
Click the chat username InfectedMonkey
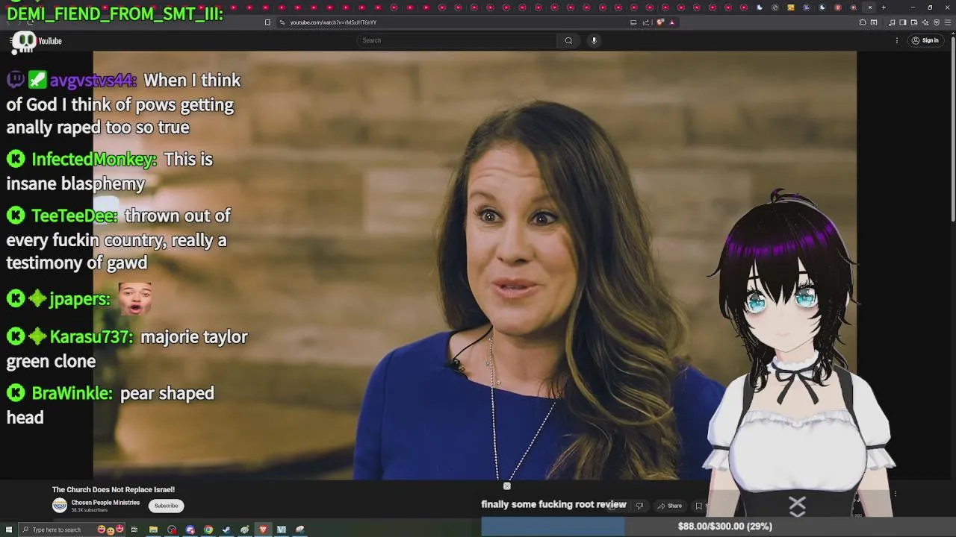coord(94,160)
